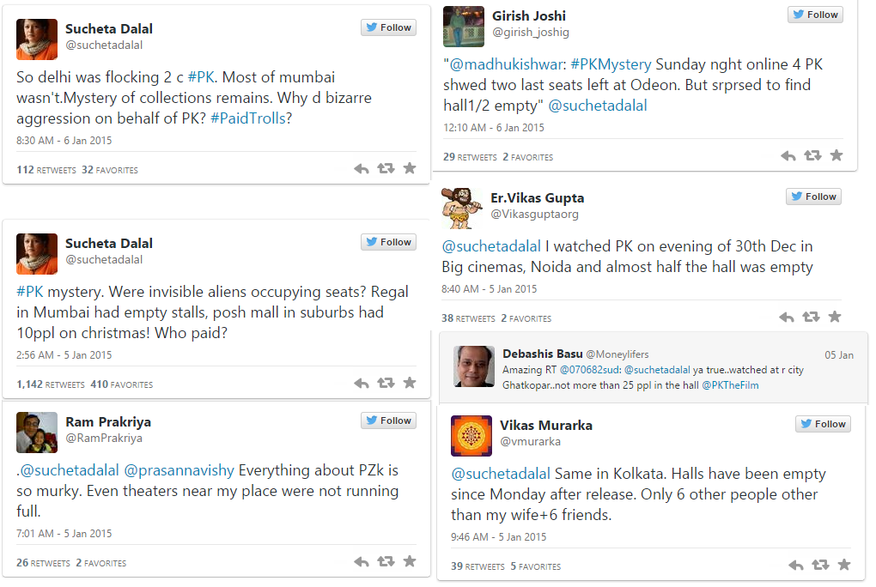This screenshot has height=587, width=876.
Task: Open the 8:30 AM - 6 Jan 2015 timestamp
Action: [64, 140]
